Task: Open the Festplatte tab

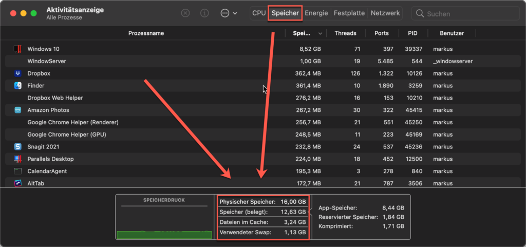Action: pyautogui.click(x=349, y=13)
